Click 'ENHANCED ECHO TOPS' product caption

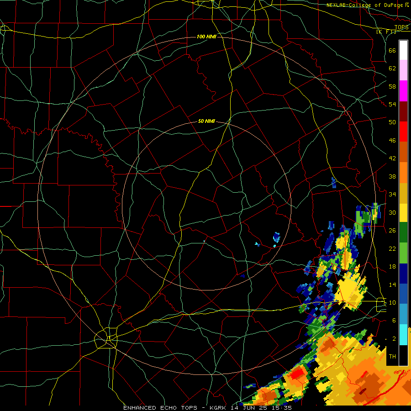click(160, 408)
